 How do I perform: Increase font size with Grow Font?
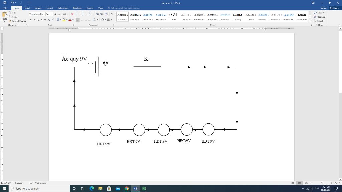(x=55, y=14)
